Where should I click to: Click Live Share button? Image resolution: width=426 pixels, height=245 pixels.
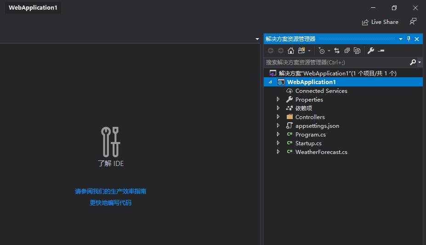pyautogui.click(x=380, y=22)
